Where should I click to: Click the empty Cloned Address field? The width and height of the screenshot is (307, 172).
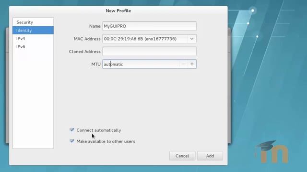point(149,52)
